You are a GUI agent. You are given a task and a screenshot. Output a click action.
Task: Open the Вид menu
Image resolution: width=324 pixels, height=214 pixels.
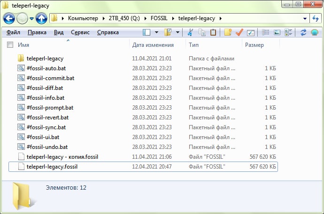(59, 32)
